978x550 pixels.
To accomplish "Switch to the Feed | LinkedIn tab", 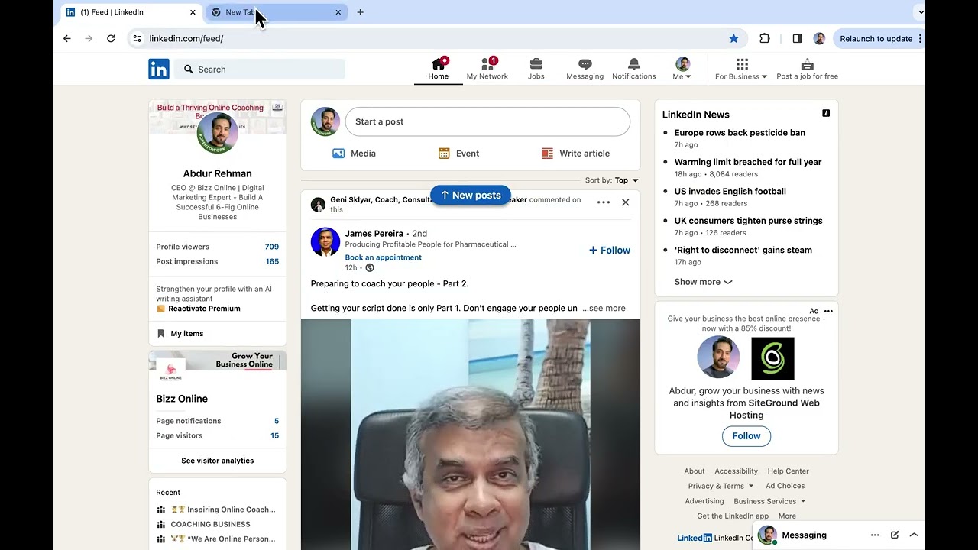I will (131, 12).
